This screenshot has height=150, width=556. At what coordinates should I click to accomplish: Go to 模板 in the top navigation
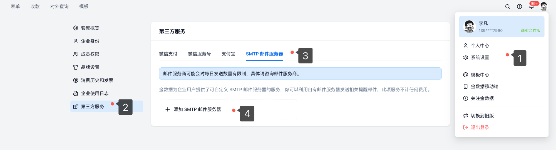[84, 6]
